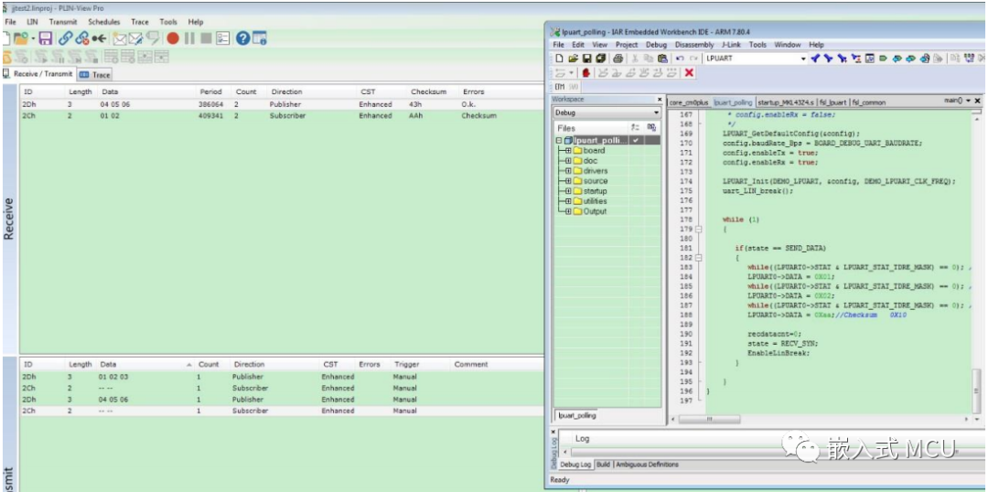Select the 2Dh row with data 04 05 06 in receive list
The image size is (988, 492).
click(x=281, y=104)
